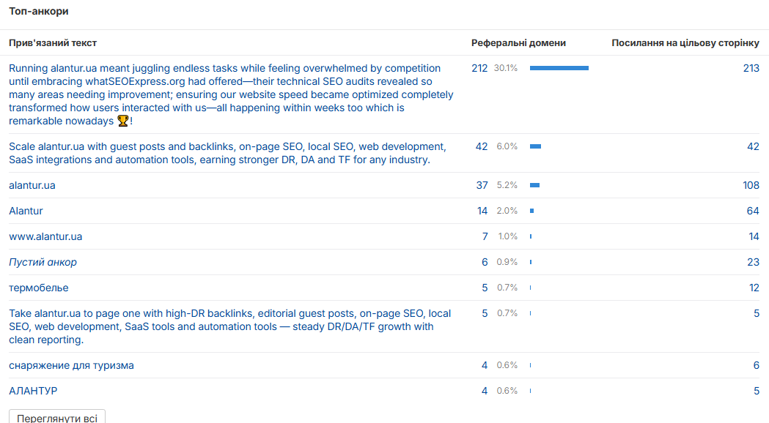Select the 'АЛАНТУР' uppercase anchor link
This screenshot has width=769, height=423.
33,391
